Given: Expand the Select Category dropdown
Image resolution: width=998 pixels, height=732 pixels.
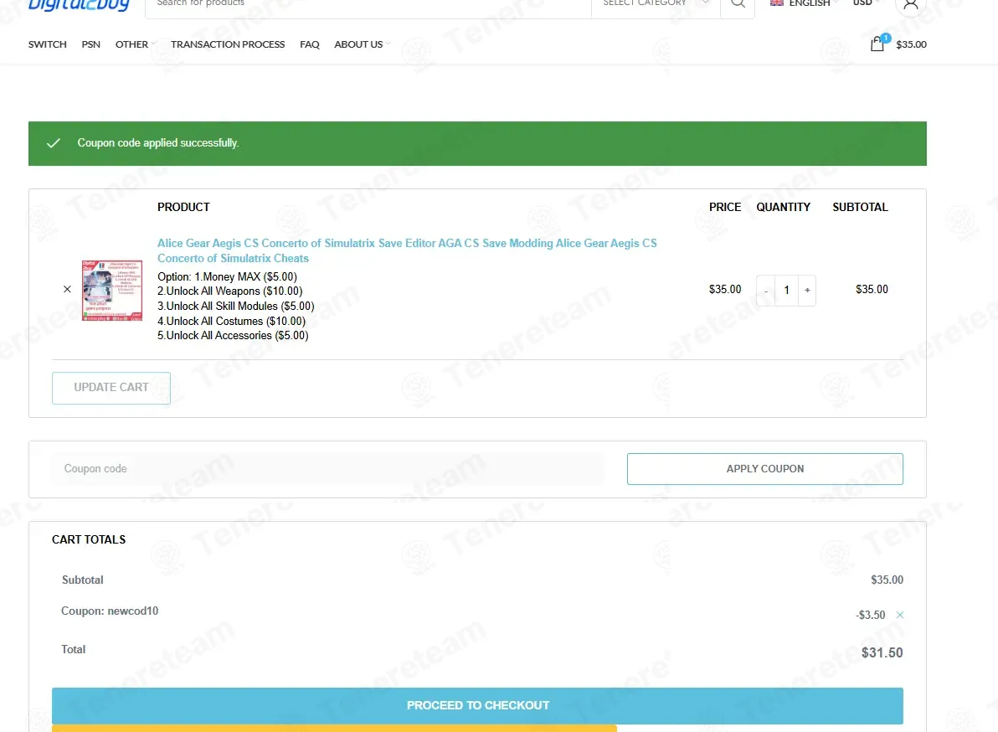Looking at the screenshot, I should click(x=656, y=3).
